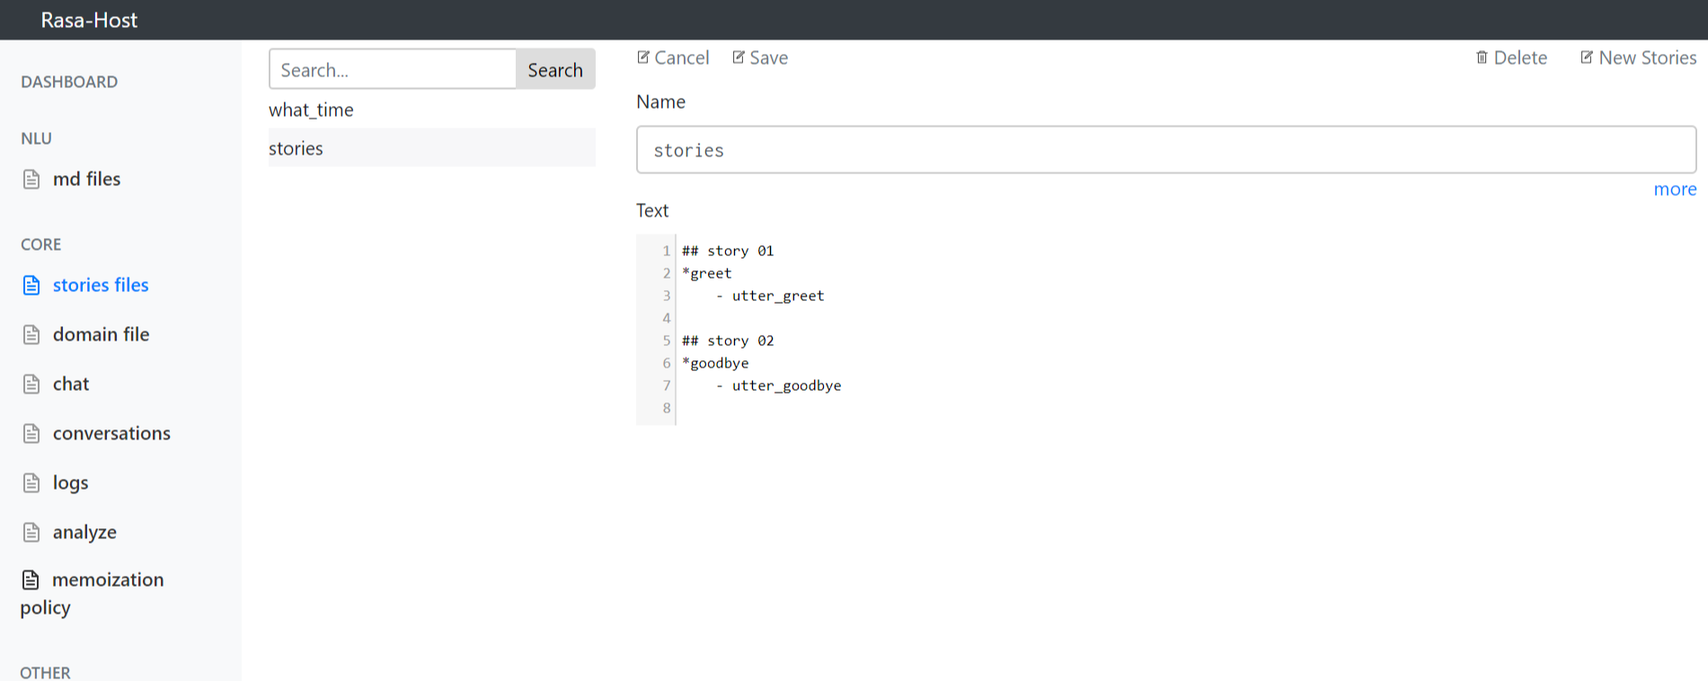This screenshot has height=681, width=1708.
Task: Click the '*greet' line in editor
Action: pos(707,273)
